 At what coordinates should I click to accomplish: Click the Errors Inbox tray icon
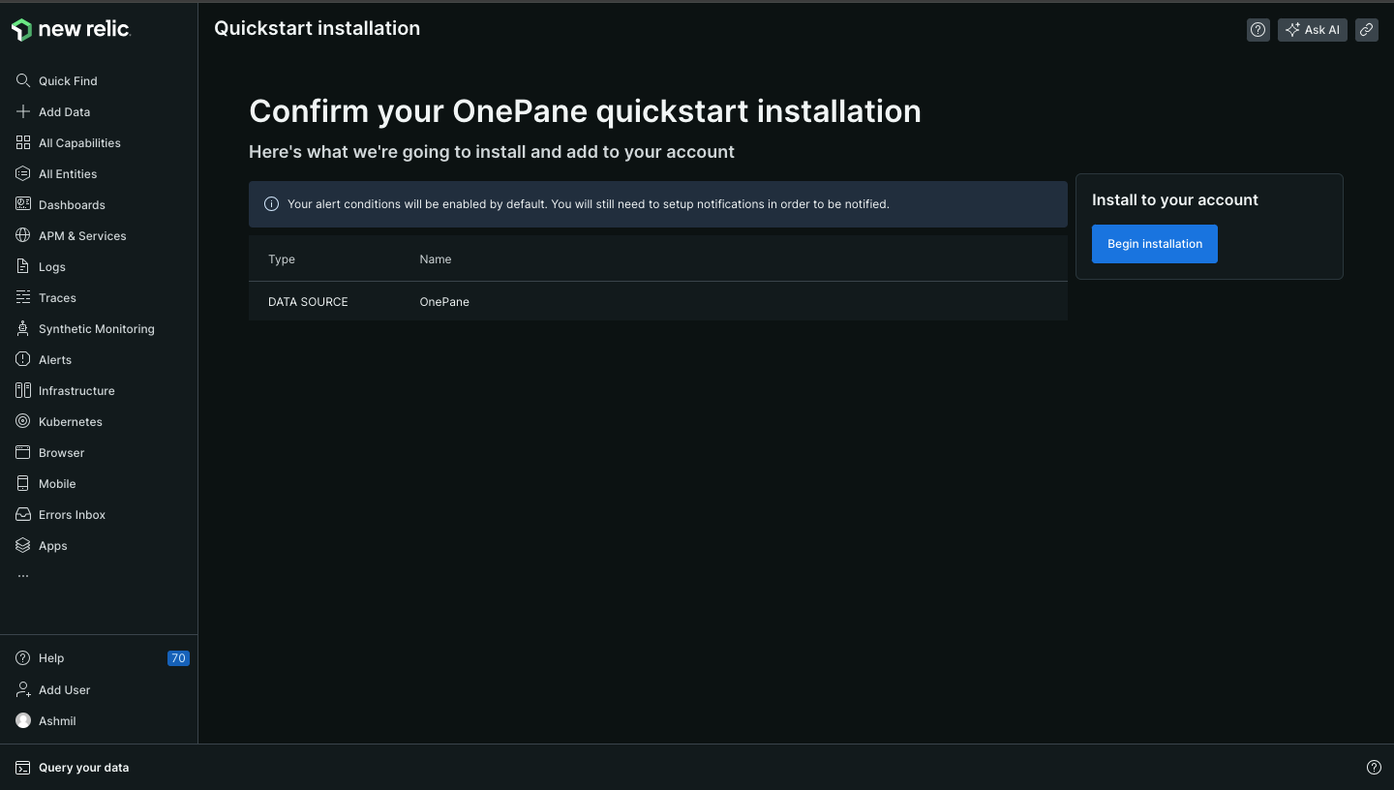point(23,514)
